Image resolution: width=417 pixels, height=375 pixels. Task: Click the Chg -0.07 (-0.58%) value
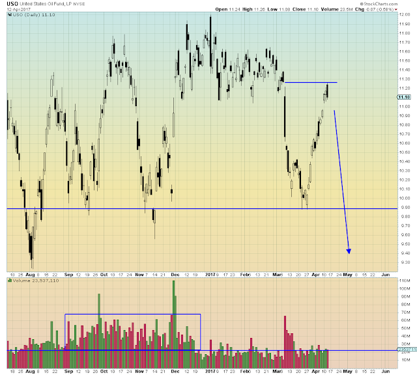[x=374, y=9]
